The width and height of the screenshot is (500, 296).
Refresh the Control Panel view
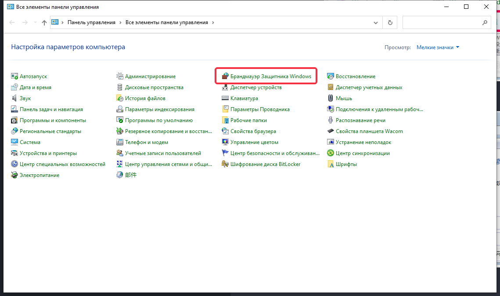[x=390, y=23]
